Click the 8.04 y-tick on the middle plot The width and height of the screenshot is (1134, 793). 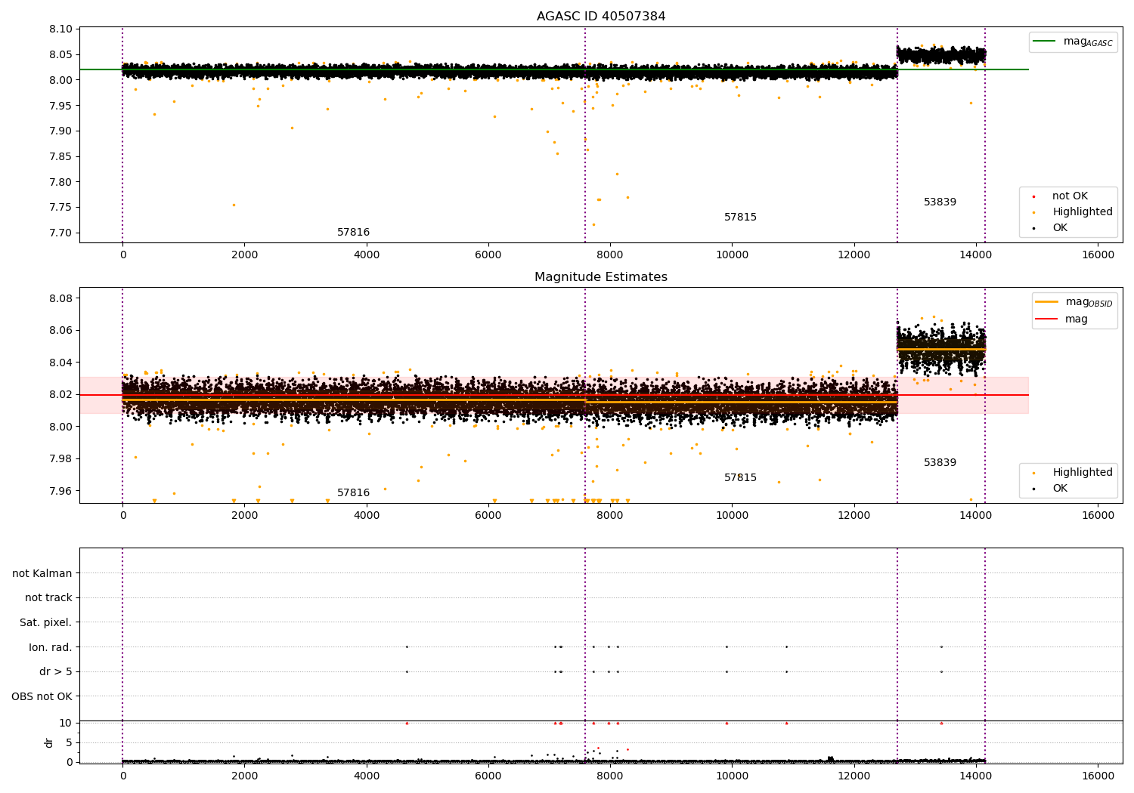(x=60, y=363)
